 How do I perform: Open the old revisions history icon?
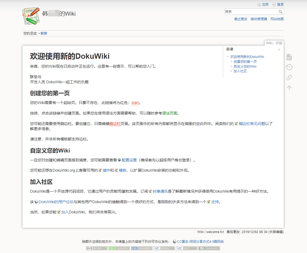click(289, 67)
